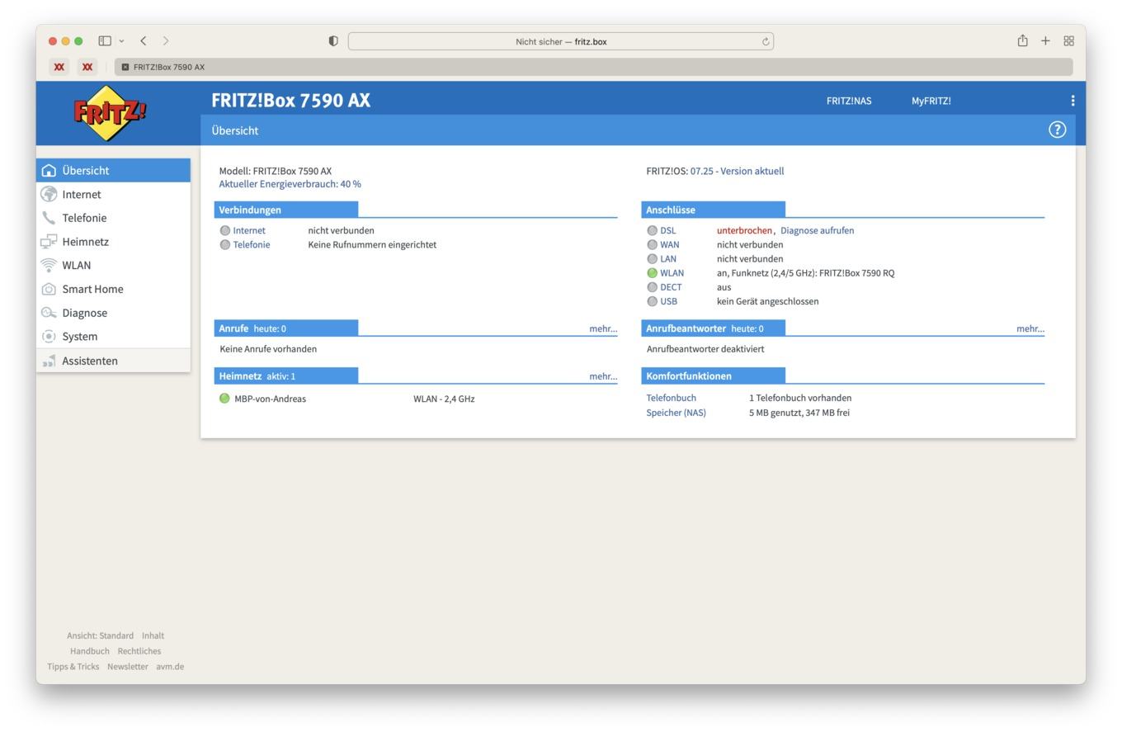Image resolution: width=1122 pixels, height=732 pixels.
Task: Click the Safari address bar showing fritz.box
Action: pyautogui.click(x=561, y=41)
